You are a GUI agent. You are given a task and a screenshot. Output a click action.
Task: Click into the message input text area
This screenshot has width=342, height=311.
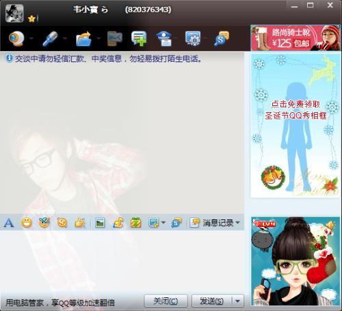[122, 261]
